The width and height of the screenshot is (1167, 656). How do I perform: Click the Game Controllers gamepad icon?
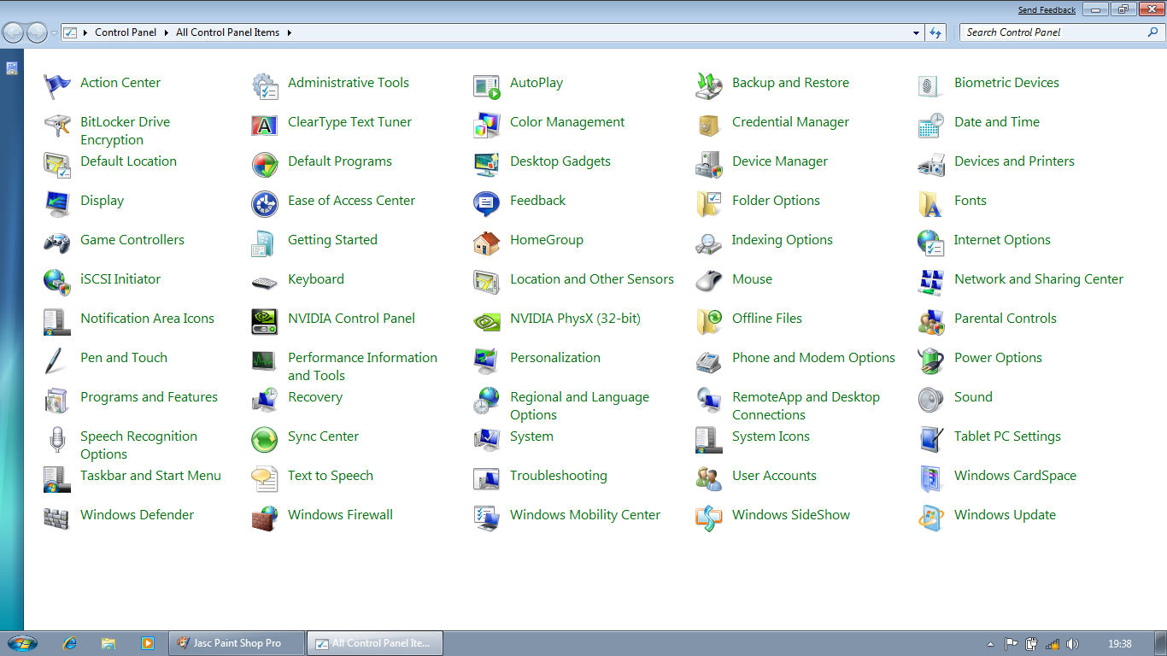coord(56,241)
